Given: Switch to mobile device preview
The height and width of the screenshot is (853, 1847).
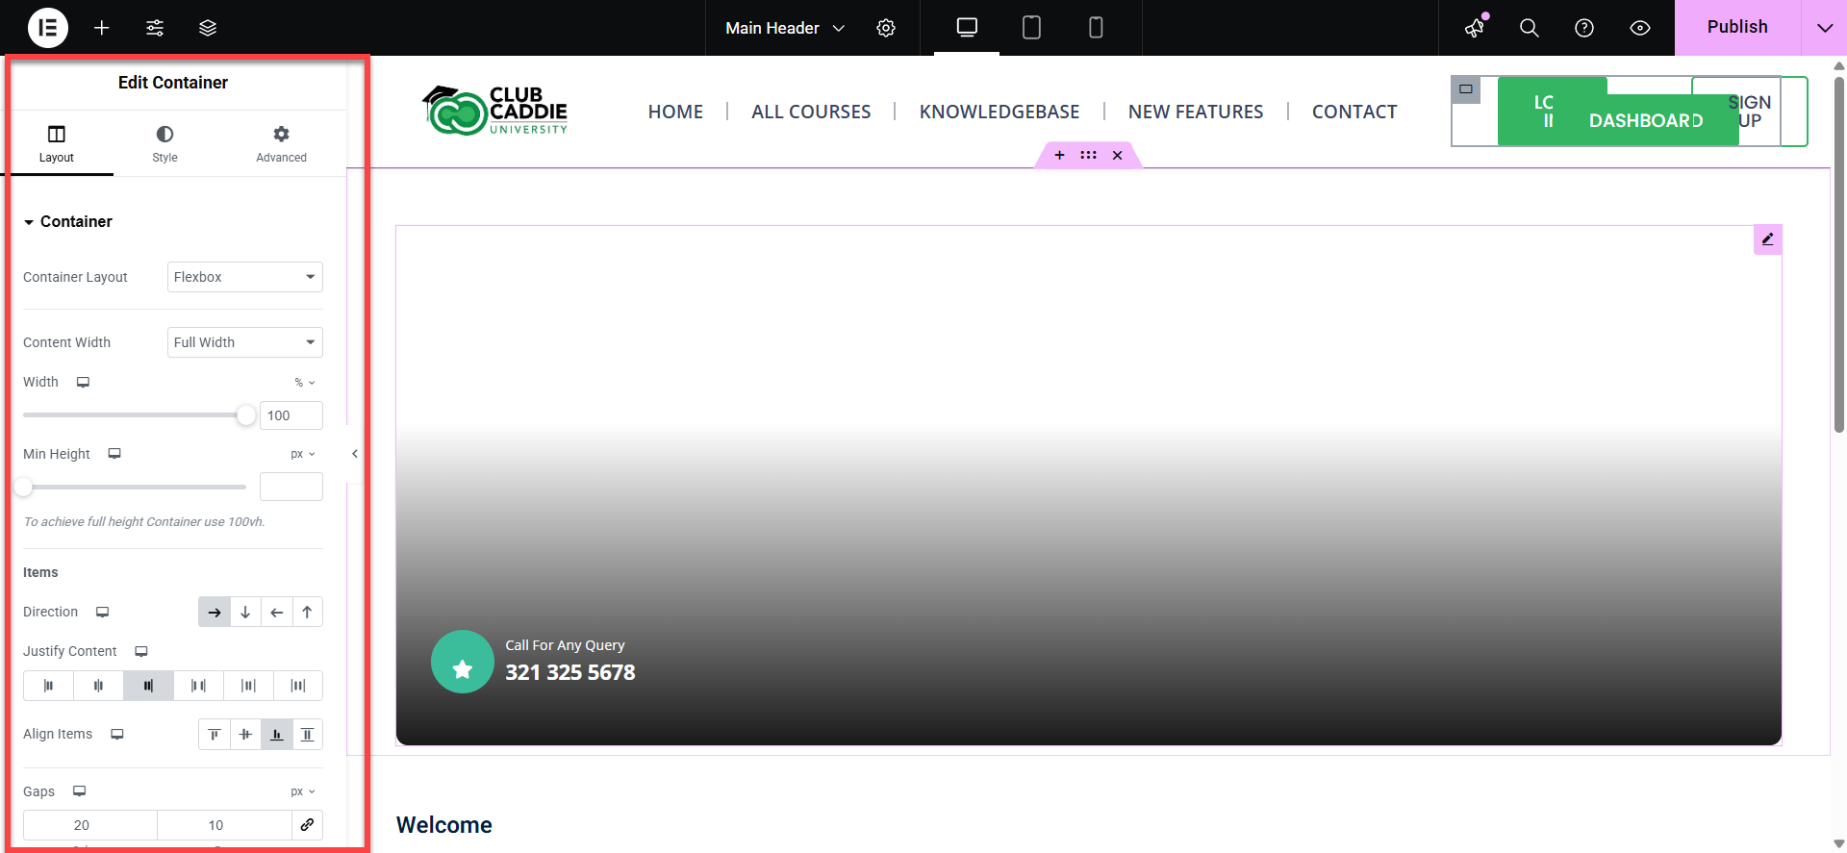Looking at the screenshot, I should pyautogui.click(x=1096, y=28).
